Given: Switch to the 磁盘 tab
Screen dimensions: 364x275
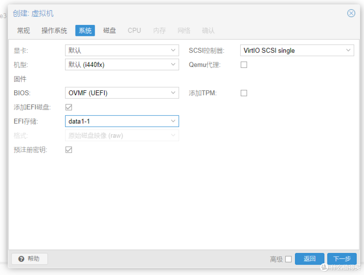Looking at the screenshot, I should [x=109, y=30].
